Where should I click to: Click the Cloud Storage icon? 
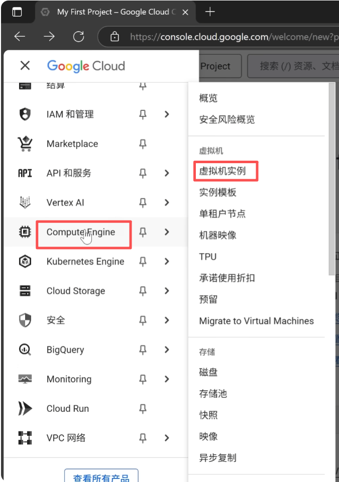click(25, 291)
